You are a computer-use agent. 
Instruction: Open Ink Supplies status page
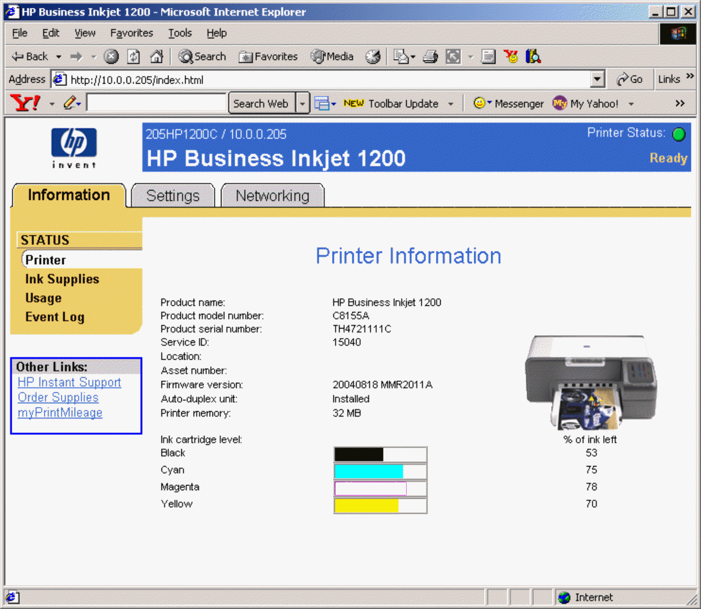click(62, 279)
